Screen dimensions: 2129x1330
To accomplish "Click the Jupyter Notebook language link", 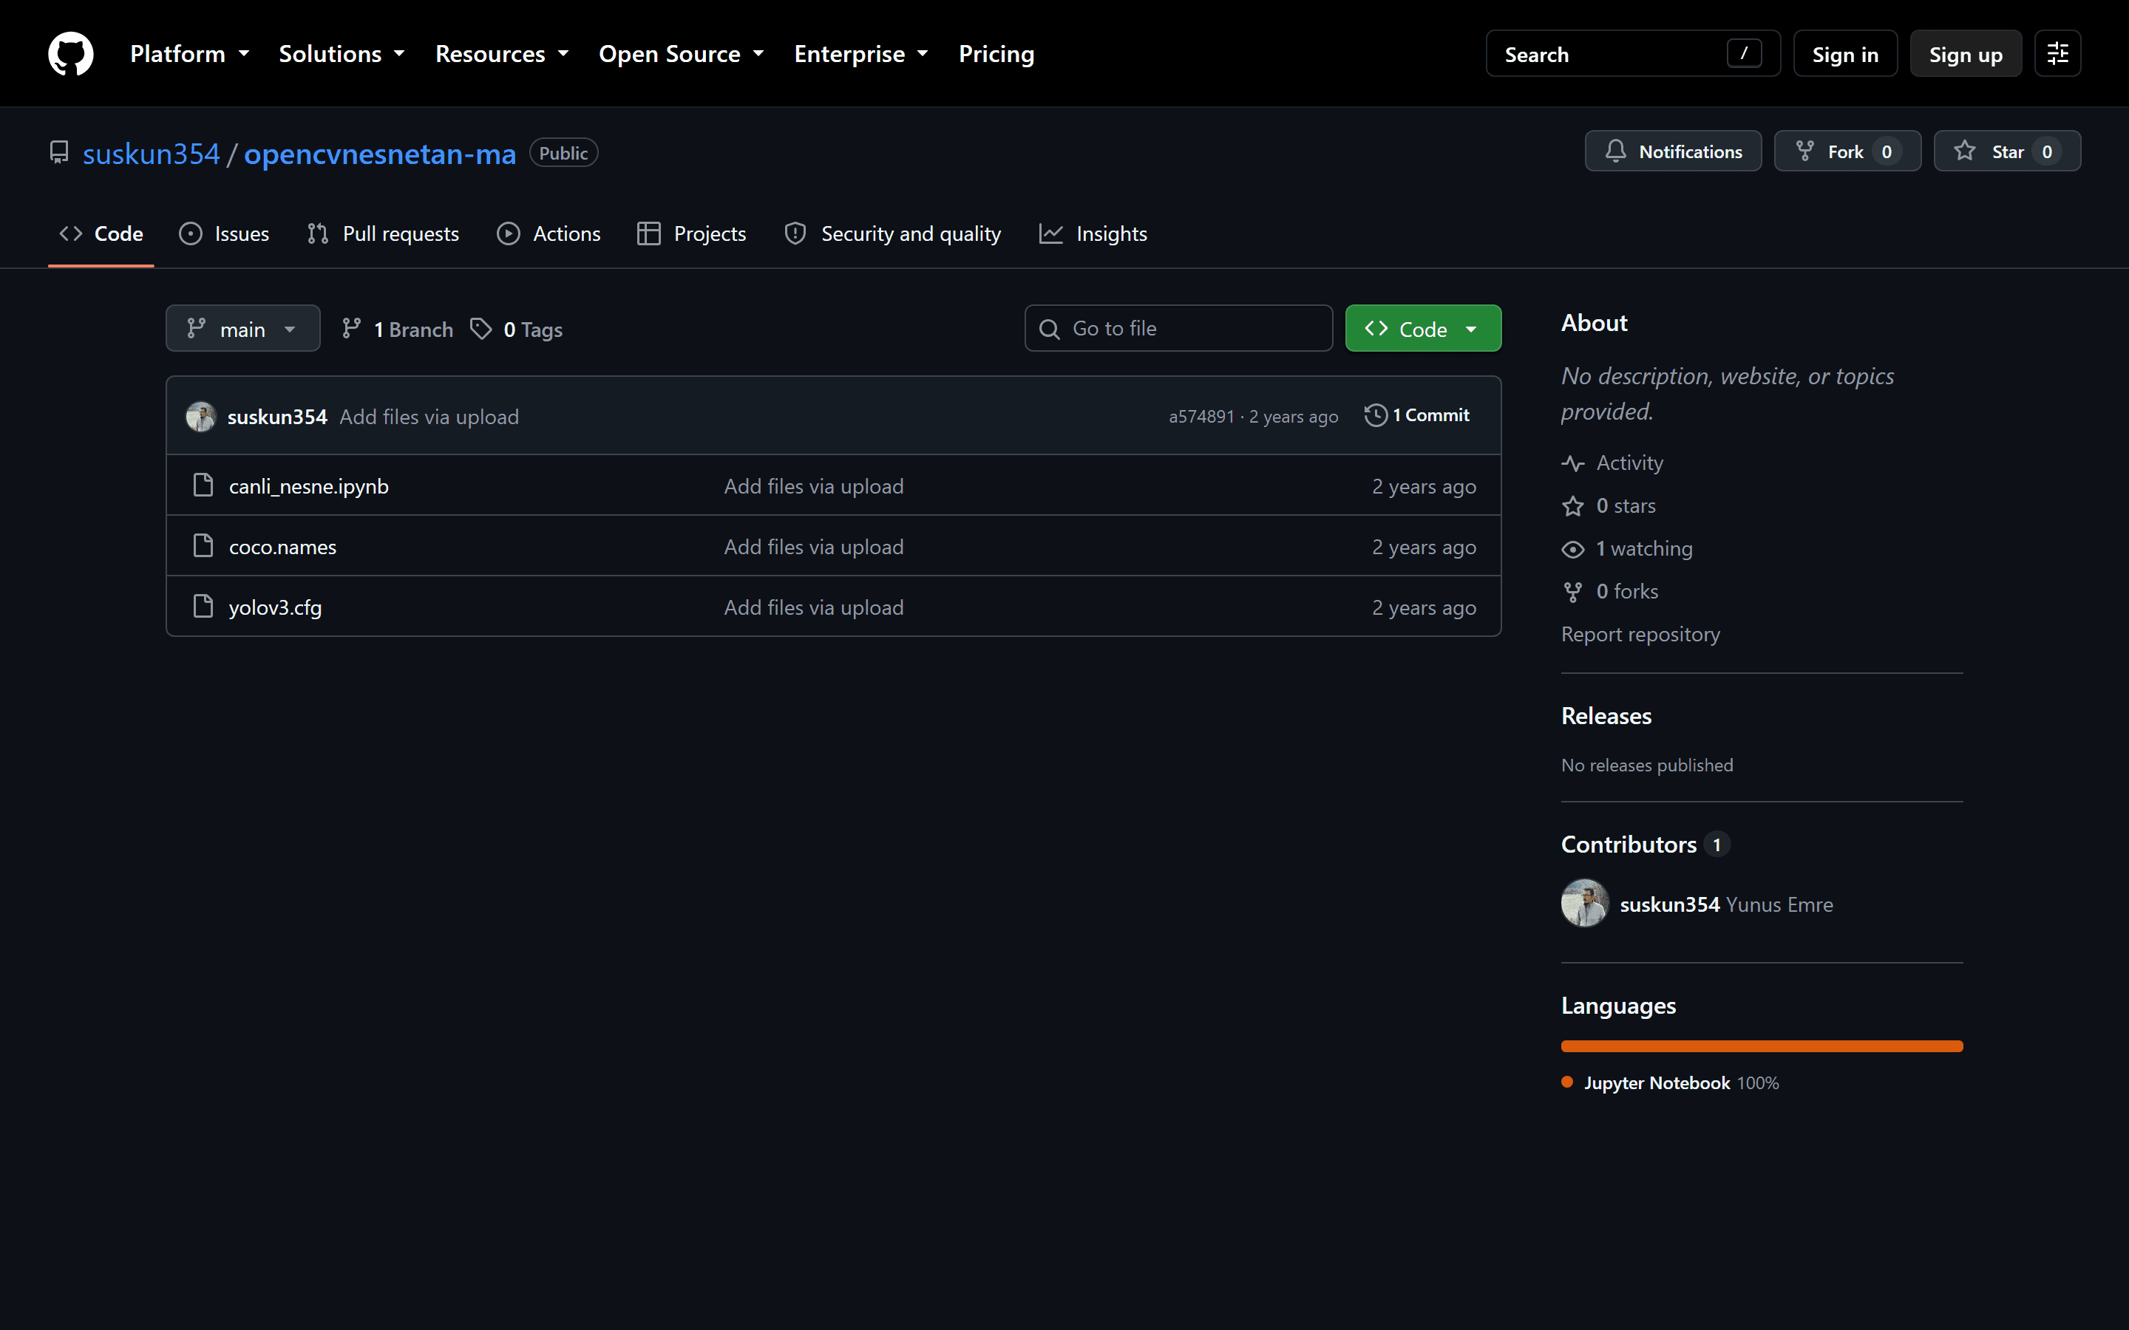I will (x=1670, y=1082).
